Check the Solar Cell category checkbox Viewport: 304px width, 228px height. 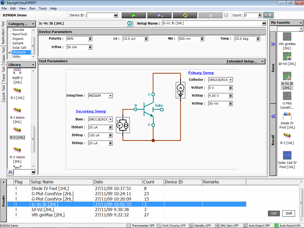pyautogui.click(x=10, y=48)
